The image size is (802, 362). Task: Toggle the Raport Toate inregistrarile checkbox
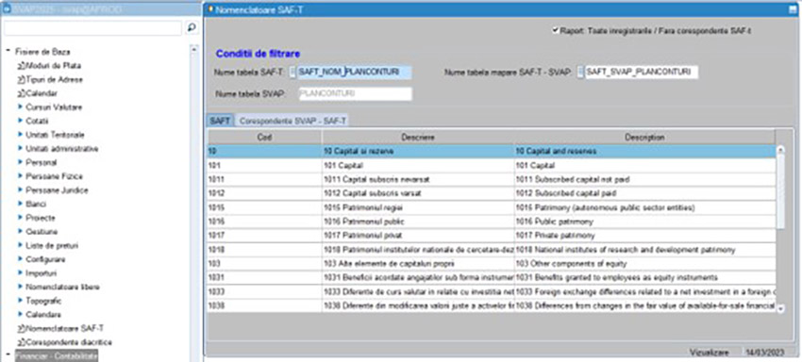coord(555,31)
